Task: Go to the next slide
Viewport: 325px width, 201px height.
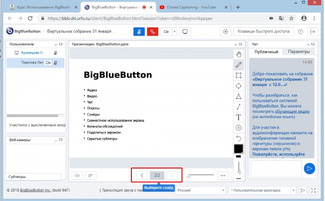Action: pyautogui.click(x=172, y=176)
